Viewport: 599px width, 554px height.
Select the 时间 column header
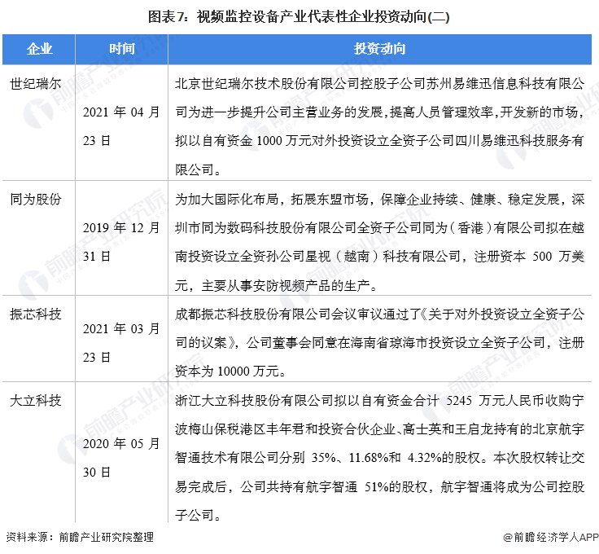pyautogui.click(x=122, y=49)
